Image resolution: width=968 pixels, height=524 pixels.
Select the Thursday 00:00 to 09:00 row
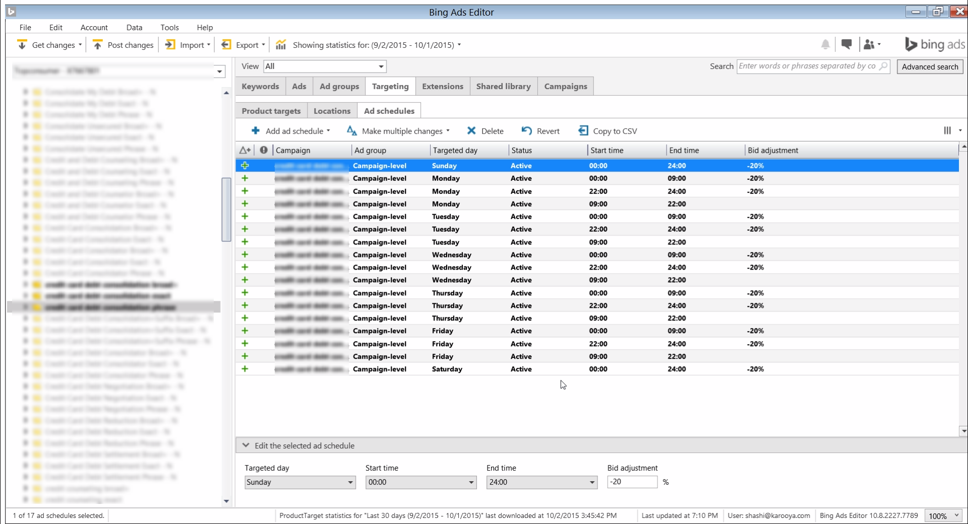click(x=597, y=293)
